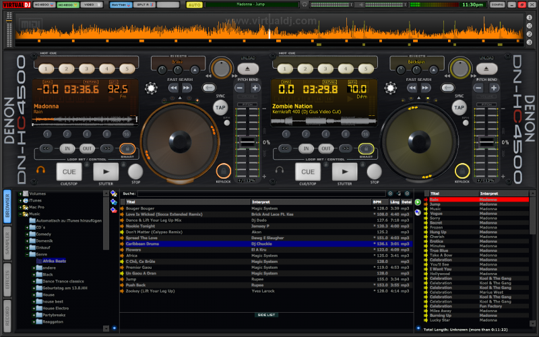This screenshot has width=539, height=337.
Task: Toggle Keylock on the right deck
Action: 462,171
